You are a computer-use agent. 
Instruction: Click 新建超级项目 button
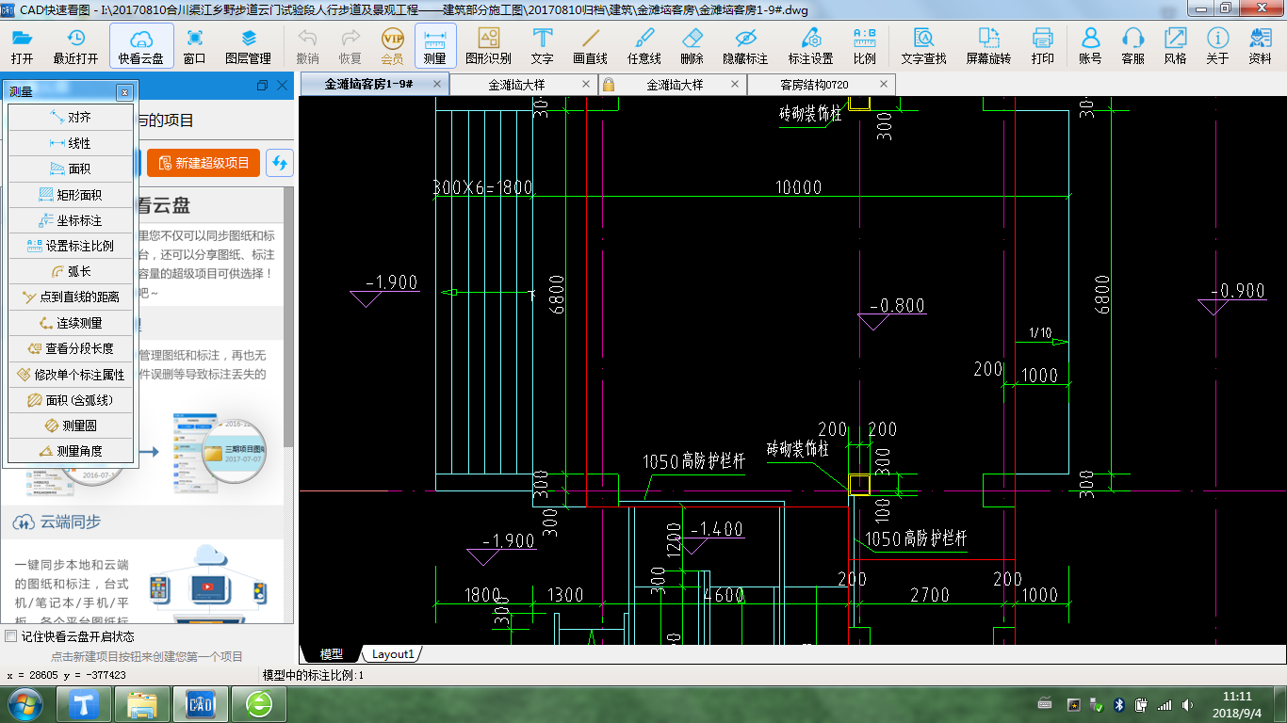point(203,163)
